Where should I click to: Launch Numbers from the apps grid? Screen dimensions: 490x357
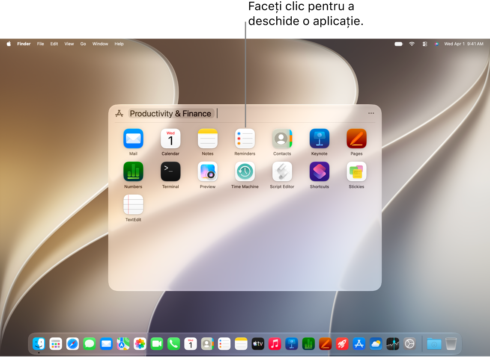133,171
